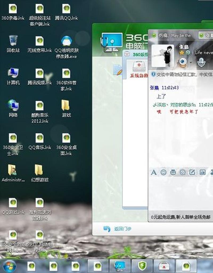Select the PPTV网络电视.lnk desktop shortcut

coord(40,242)
